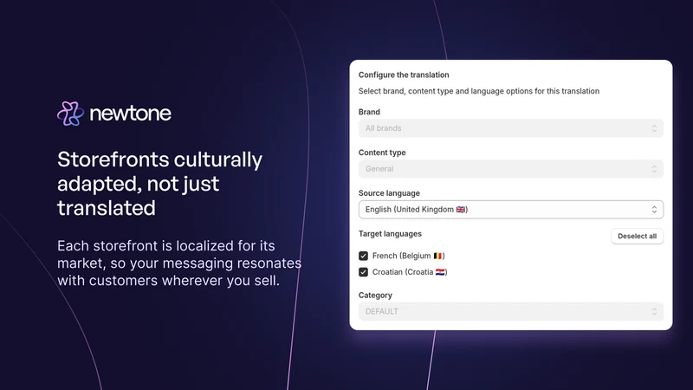Uncheck the Croatian (Croatia) checkbox

363,272
